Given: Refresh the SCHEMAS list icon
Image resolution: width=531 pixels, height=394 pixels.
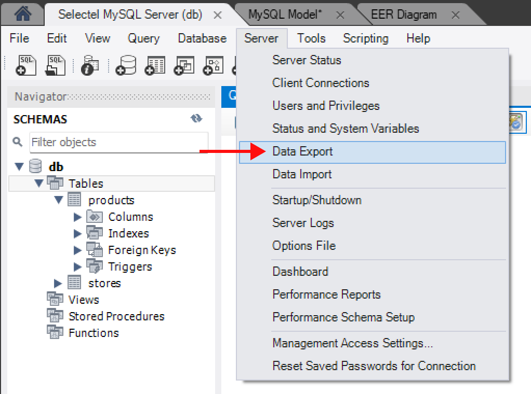Looking at the screenshot, I should (196, 119).
